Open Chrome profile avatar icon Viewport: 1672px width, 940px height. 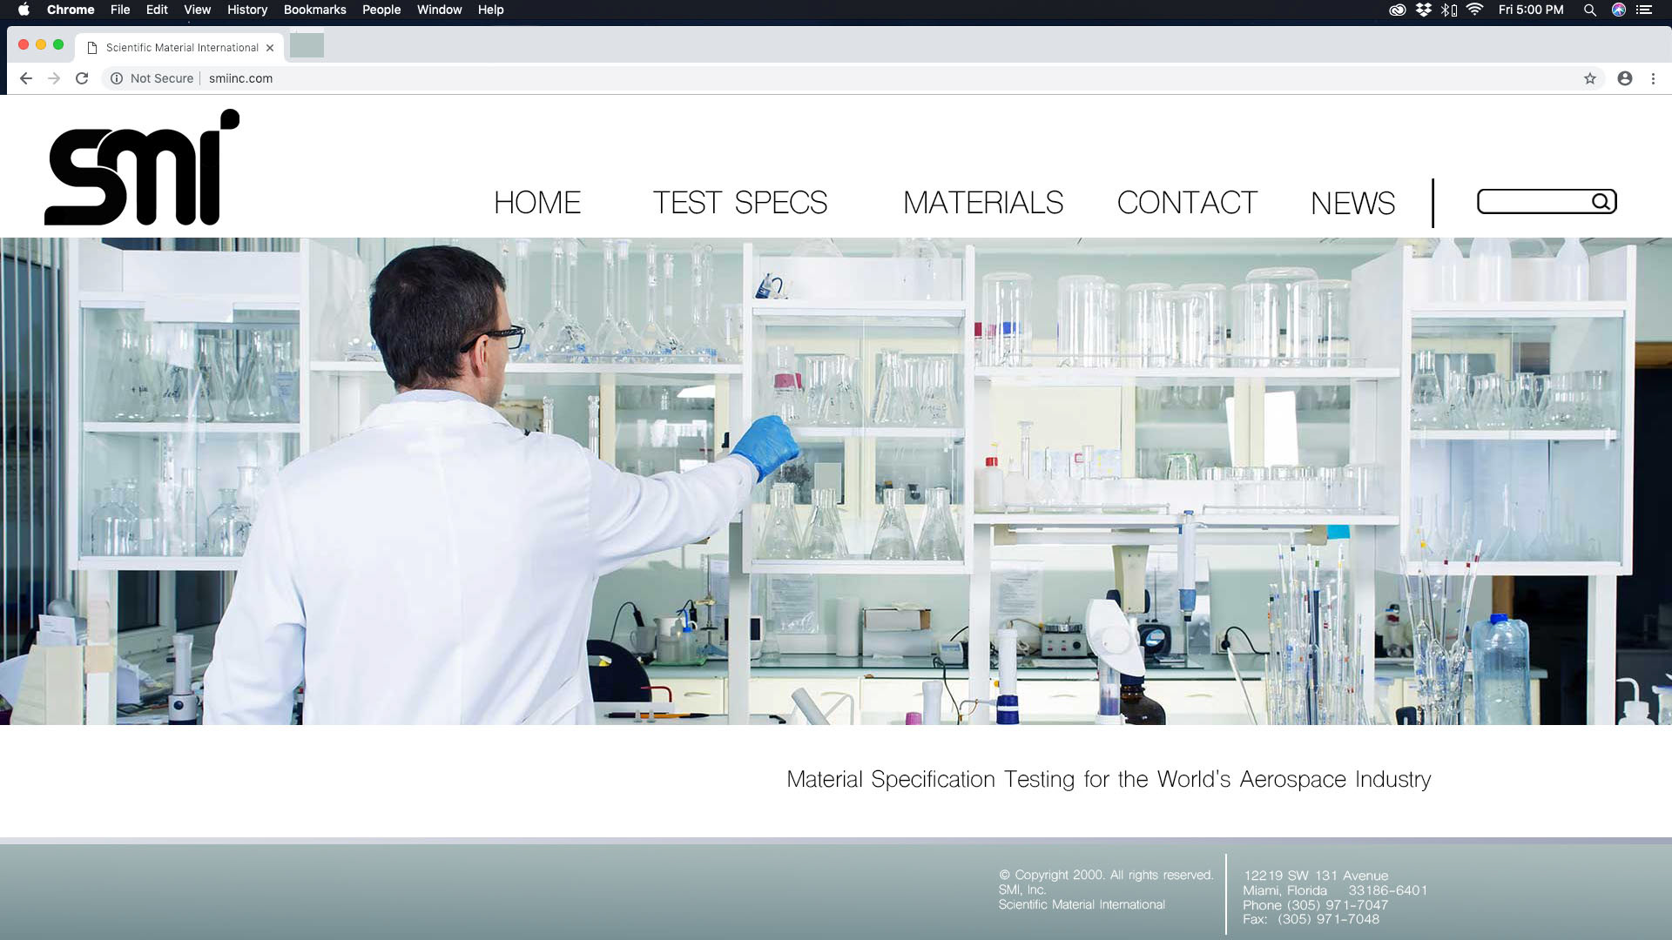click(x=1625, y=78)
